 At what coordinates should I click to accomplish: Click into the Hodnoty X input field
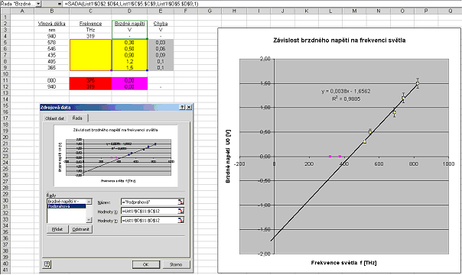[149, 211]
